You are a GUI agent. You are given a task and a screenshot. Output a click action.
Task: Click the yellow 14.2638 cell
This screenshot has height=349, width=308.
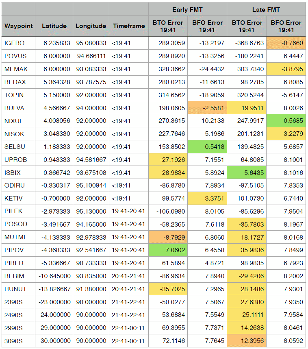click(247, 328)
